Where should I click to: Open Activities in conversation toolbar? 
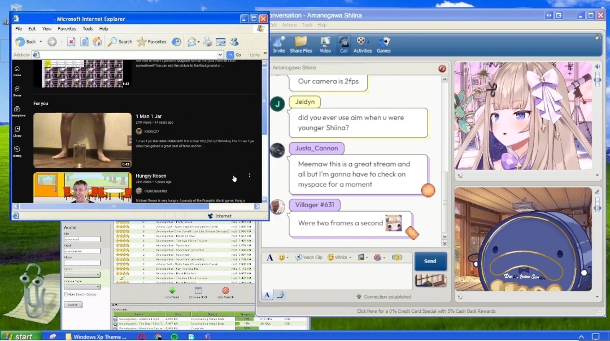coord(363,45)
